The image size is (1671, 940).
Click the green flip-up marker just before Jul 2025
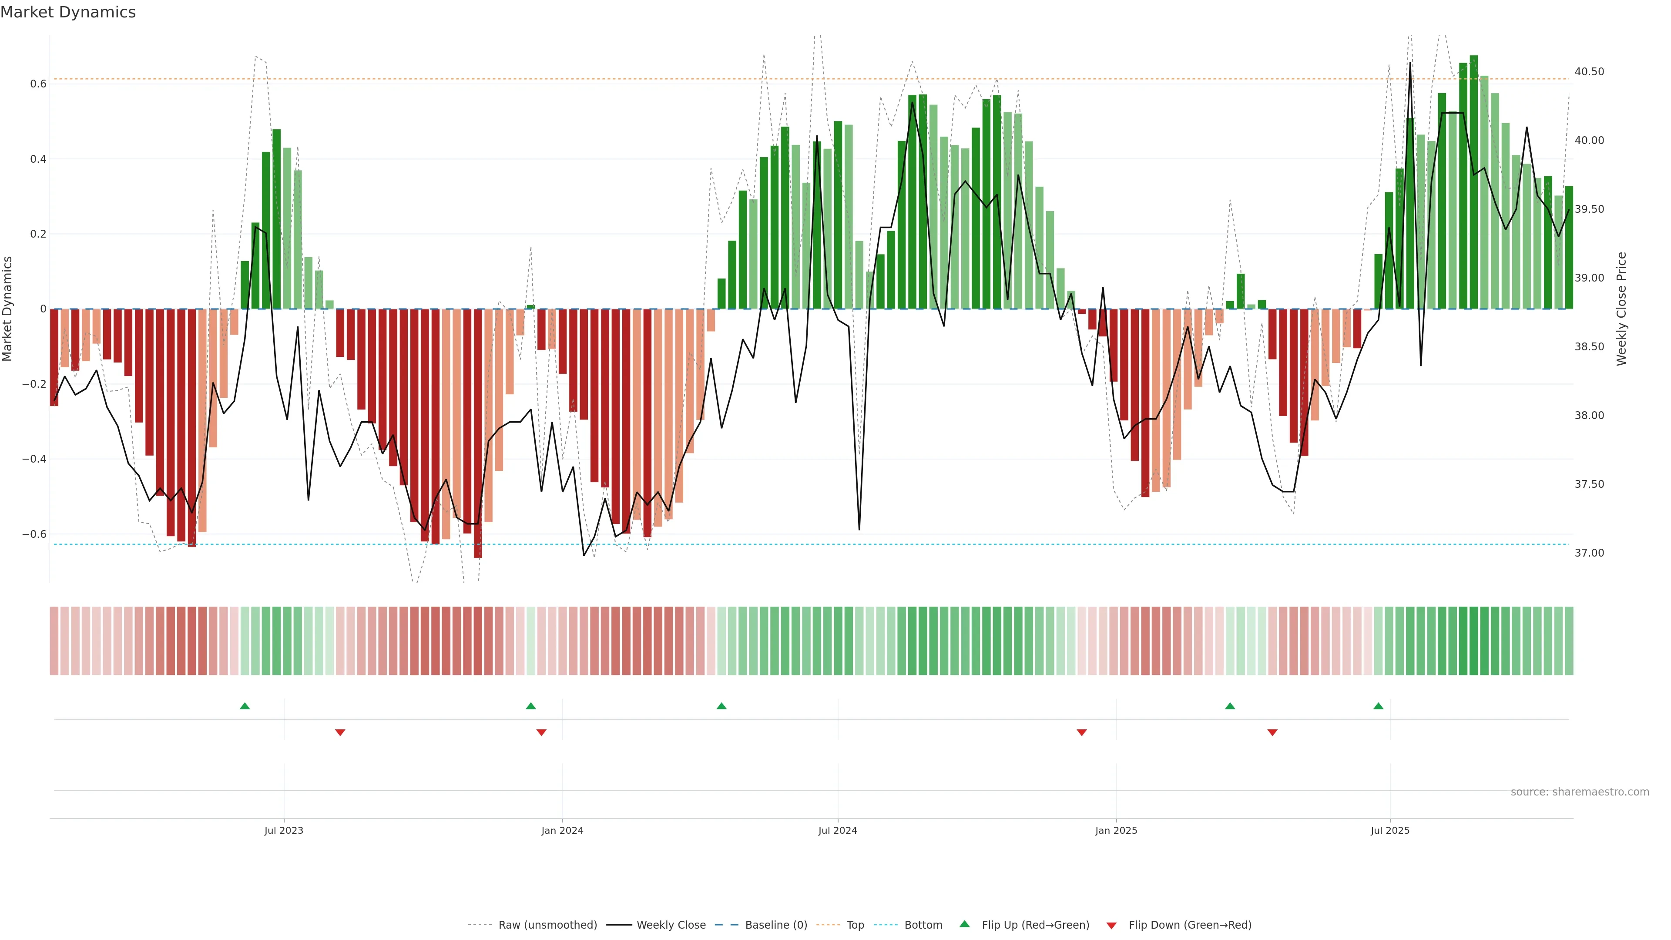[x=1379, y=706]
